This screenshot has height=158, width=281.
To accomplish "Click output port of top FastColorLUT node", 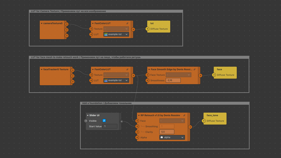I will [133, 29].
